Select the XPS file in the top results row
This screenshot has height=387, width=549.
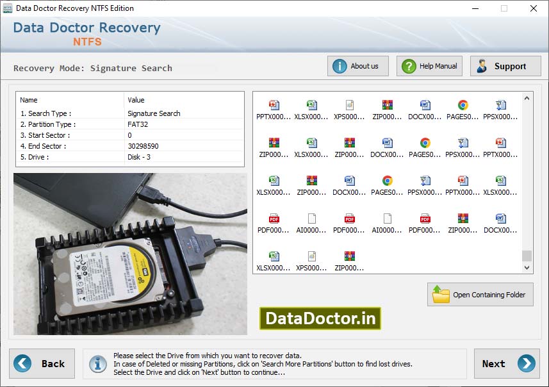point(349,110)
